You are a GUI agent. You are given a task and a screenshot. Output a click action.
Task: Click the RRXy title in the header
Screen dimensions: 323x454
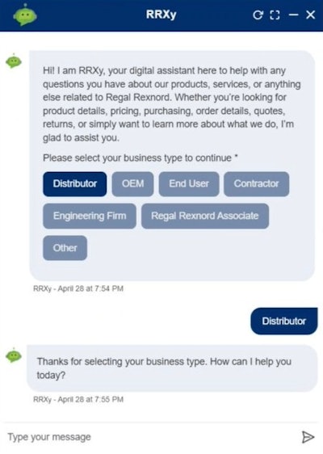pyautogui.click(x=161, y=15)
